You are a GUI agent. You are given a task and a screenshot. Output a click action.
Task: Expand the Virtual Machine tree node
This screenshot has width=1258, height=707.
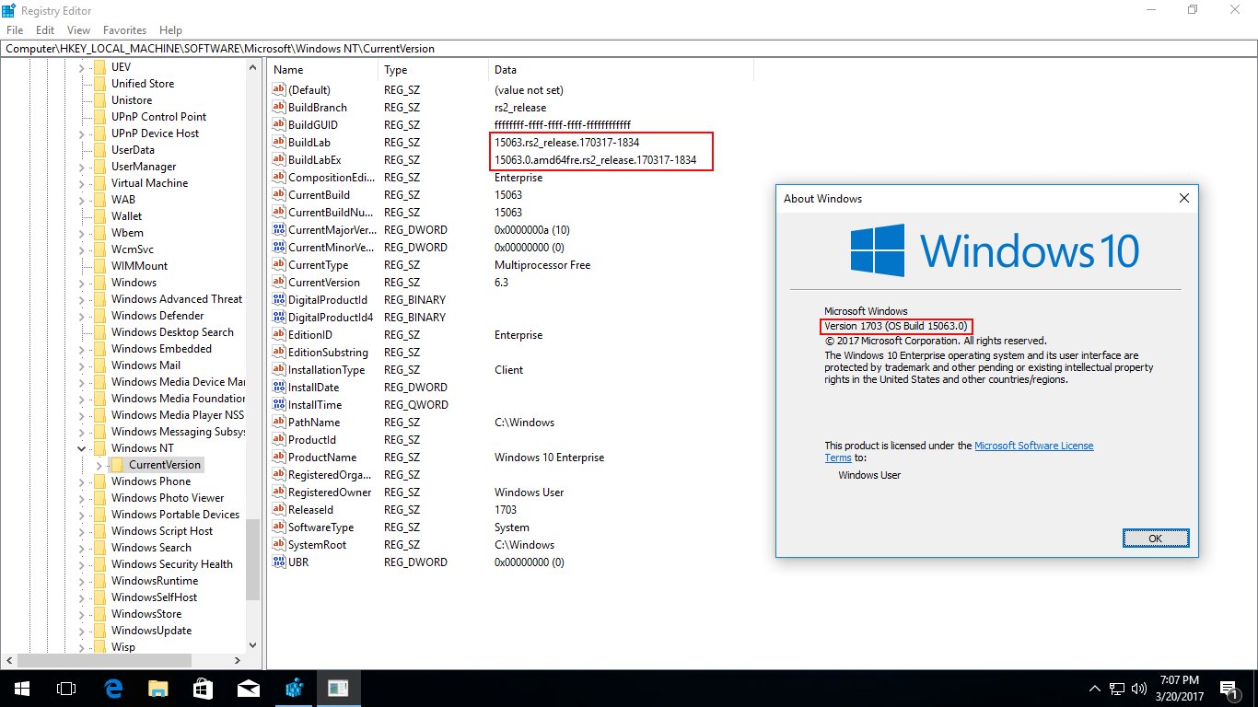pos(82,183)
